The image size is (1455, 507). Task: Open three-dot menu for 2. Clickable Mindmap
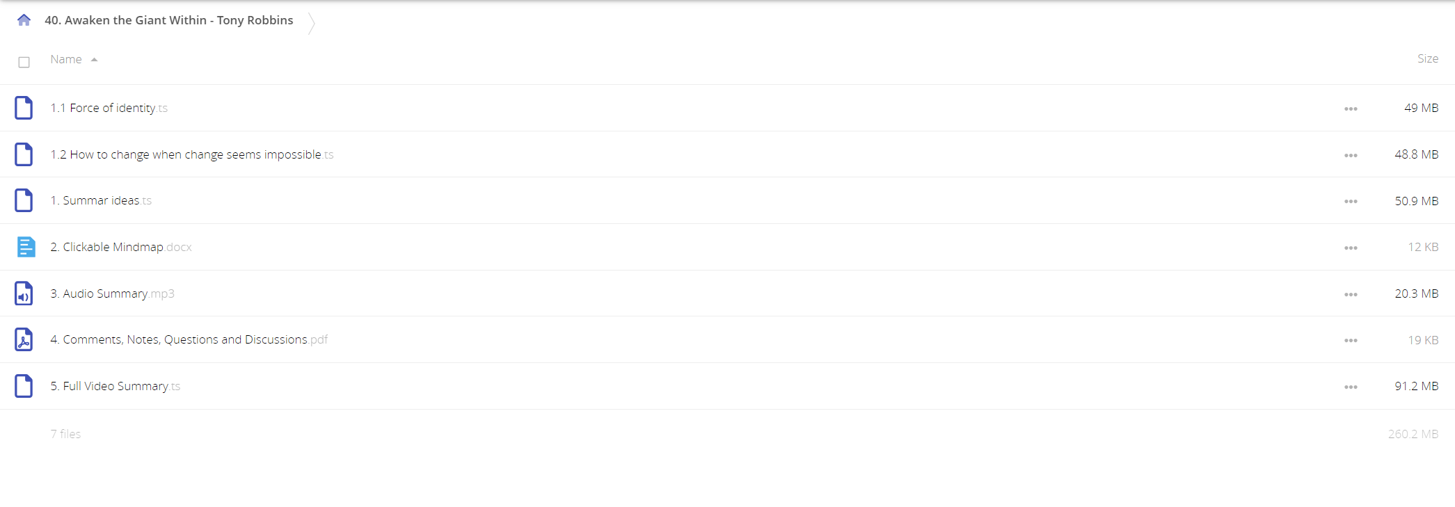coord(1351,248)
